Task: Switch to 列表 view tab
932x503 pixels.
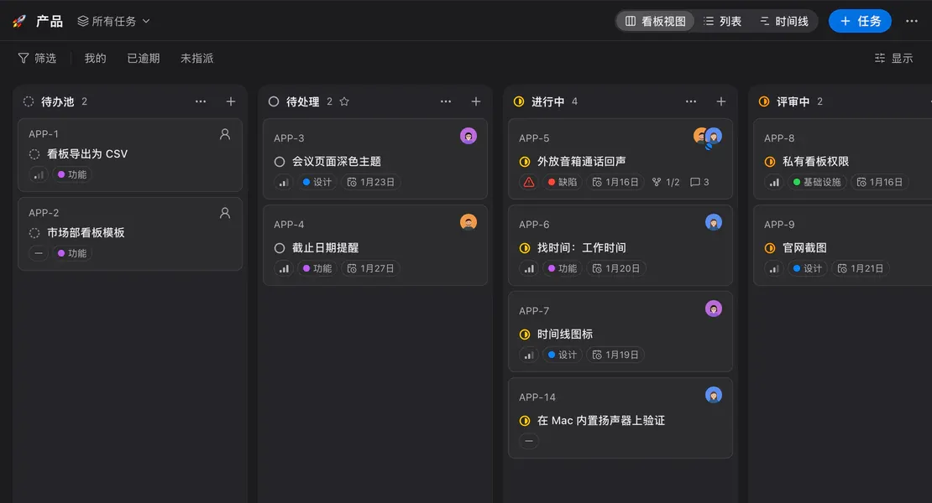Action: tap(722, 21)
